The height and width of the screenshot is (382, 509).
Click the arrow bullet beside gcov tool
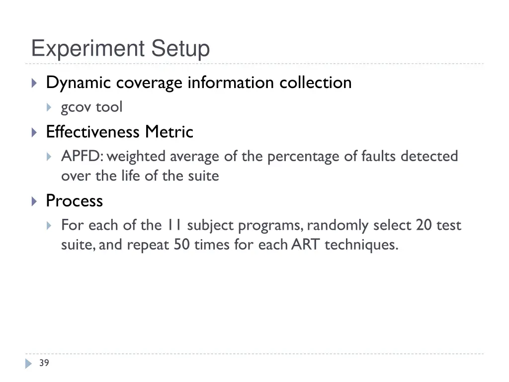click(49, 107)
